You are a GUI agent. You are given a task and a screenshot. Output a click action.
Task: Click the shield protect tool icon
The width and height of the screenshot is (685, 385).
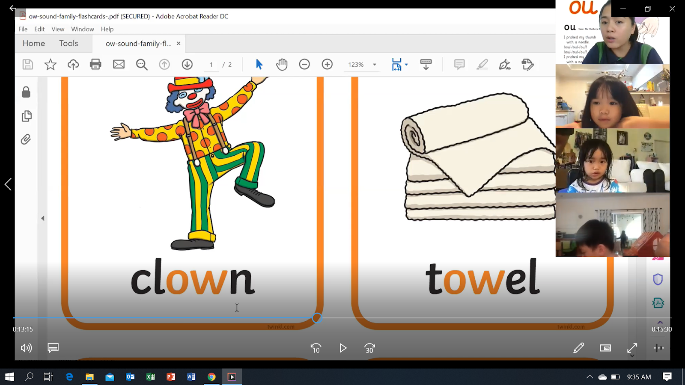click(658, 279)
